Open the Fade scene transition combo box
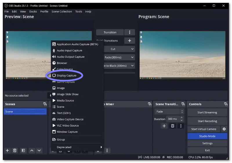The height and width of the screenshot is (163, 232). 169,111
